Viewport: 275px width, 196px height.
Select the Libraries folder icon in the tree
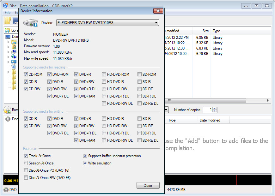(x=14, y=42)
